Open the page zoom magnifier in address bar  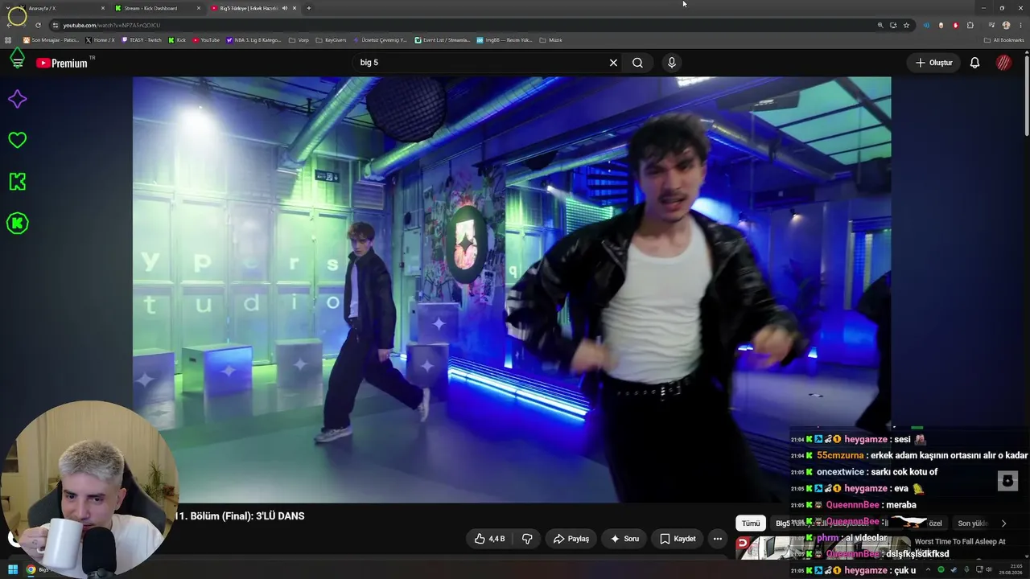pyautogui.click(x=880, y=25)
